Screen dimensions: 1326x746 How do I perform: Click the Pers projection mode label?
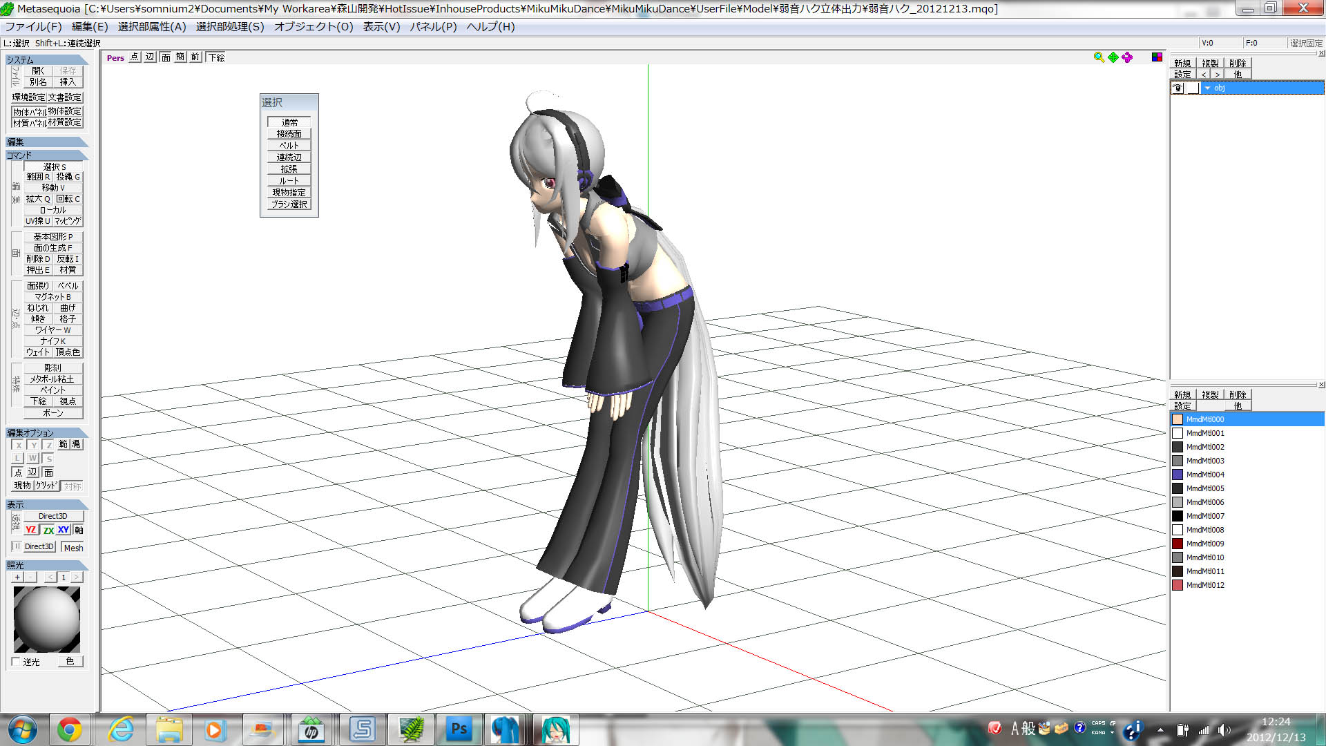(115, 58)
